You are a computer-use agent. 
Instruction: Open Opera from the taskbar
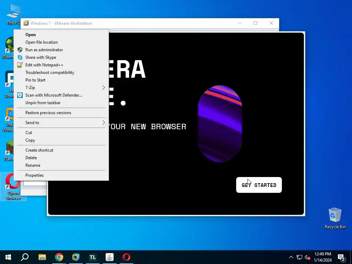coord(126,257)
